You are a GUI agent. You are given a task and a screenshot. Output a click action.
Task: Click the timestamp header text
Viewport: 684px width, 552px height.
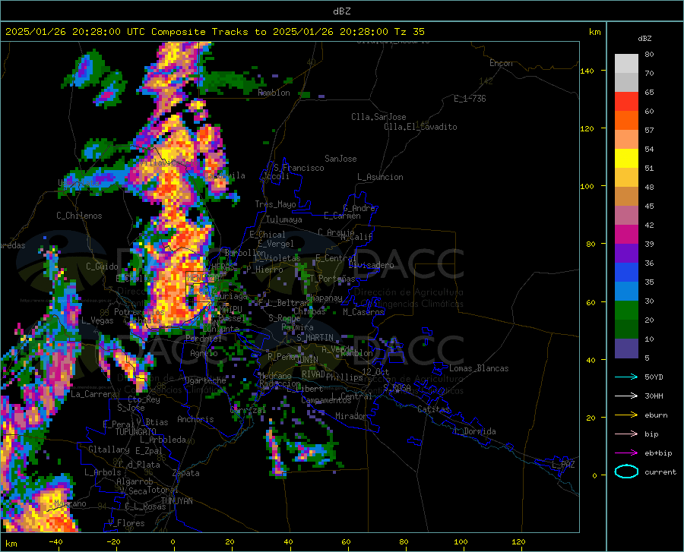(x=214, y=32)
